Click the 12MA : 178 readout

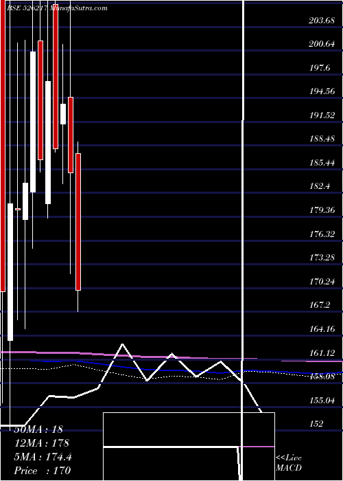coord(42,443)
